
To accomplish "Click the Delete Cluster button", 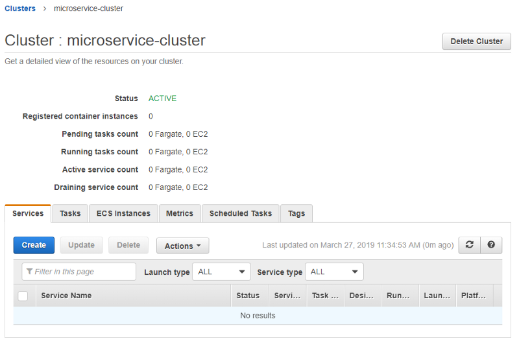I will point(477,41).
